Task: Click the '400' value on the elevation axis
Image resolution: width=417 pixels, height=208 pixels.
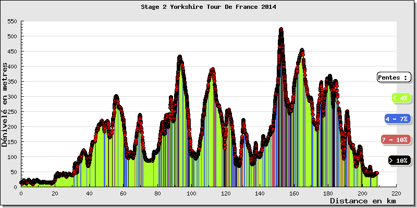Action: tap(13, 67)
